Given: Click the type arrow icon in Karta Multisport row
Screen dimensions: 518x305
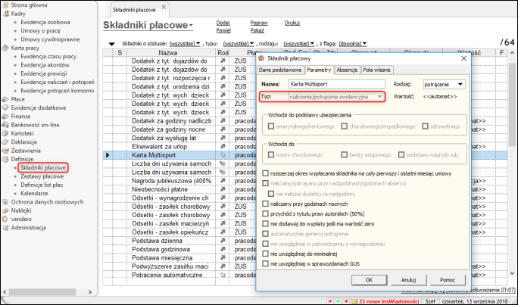Looking at the screenshot, I should click(x=223, y=155).
